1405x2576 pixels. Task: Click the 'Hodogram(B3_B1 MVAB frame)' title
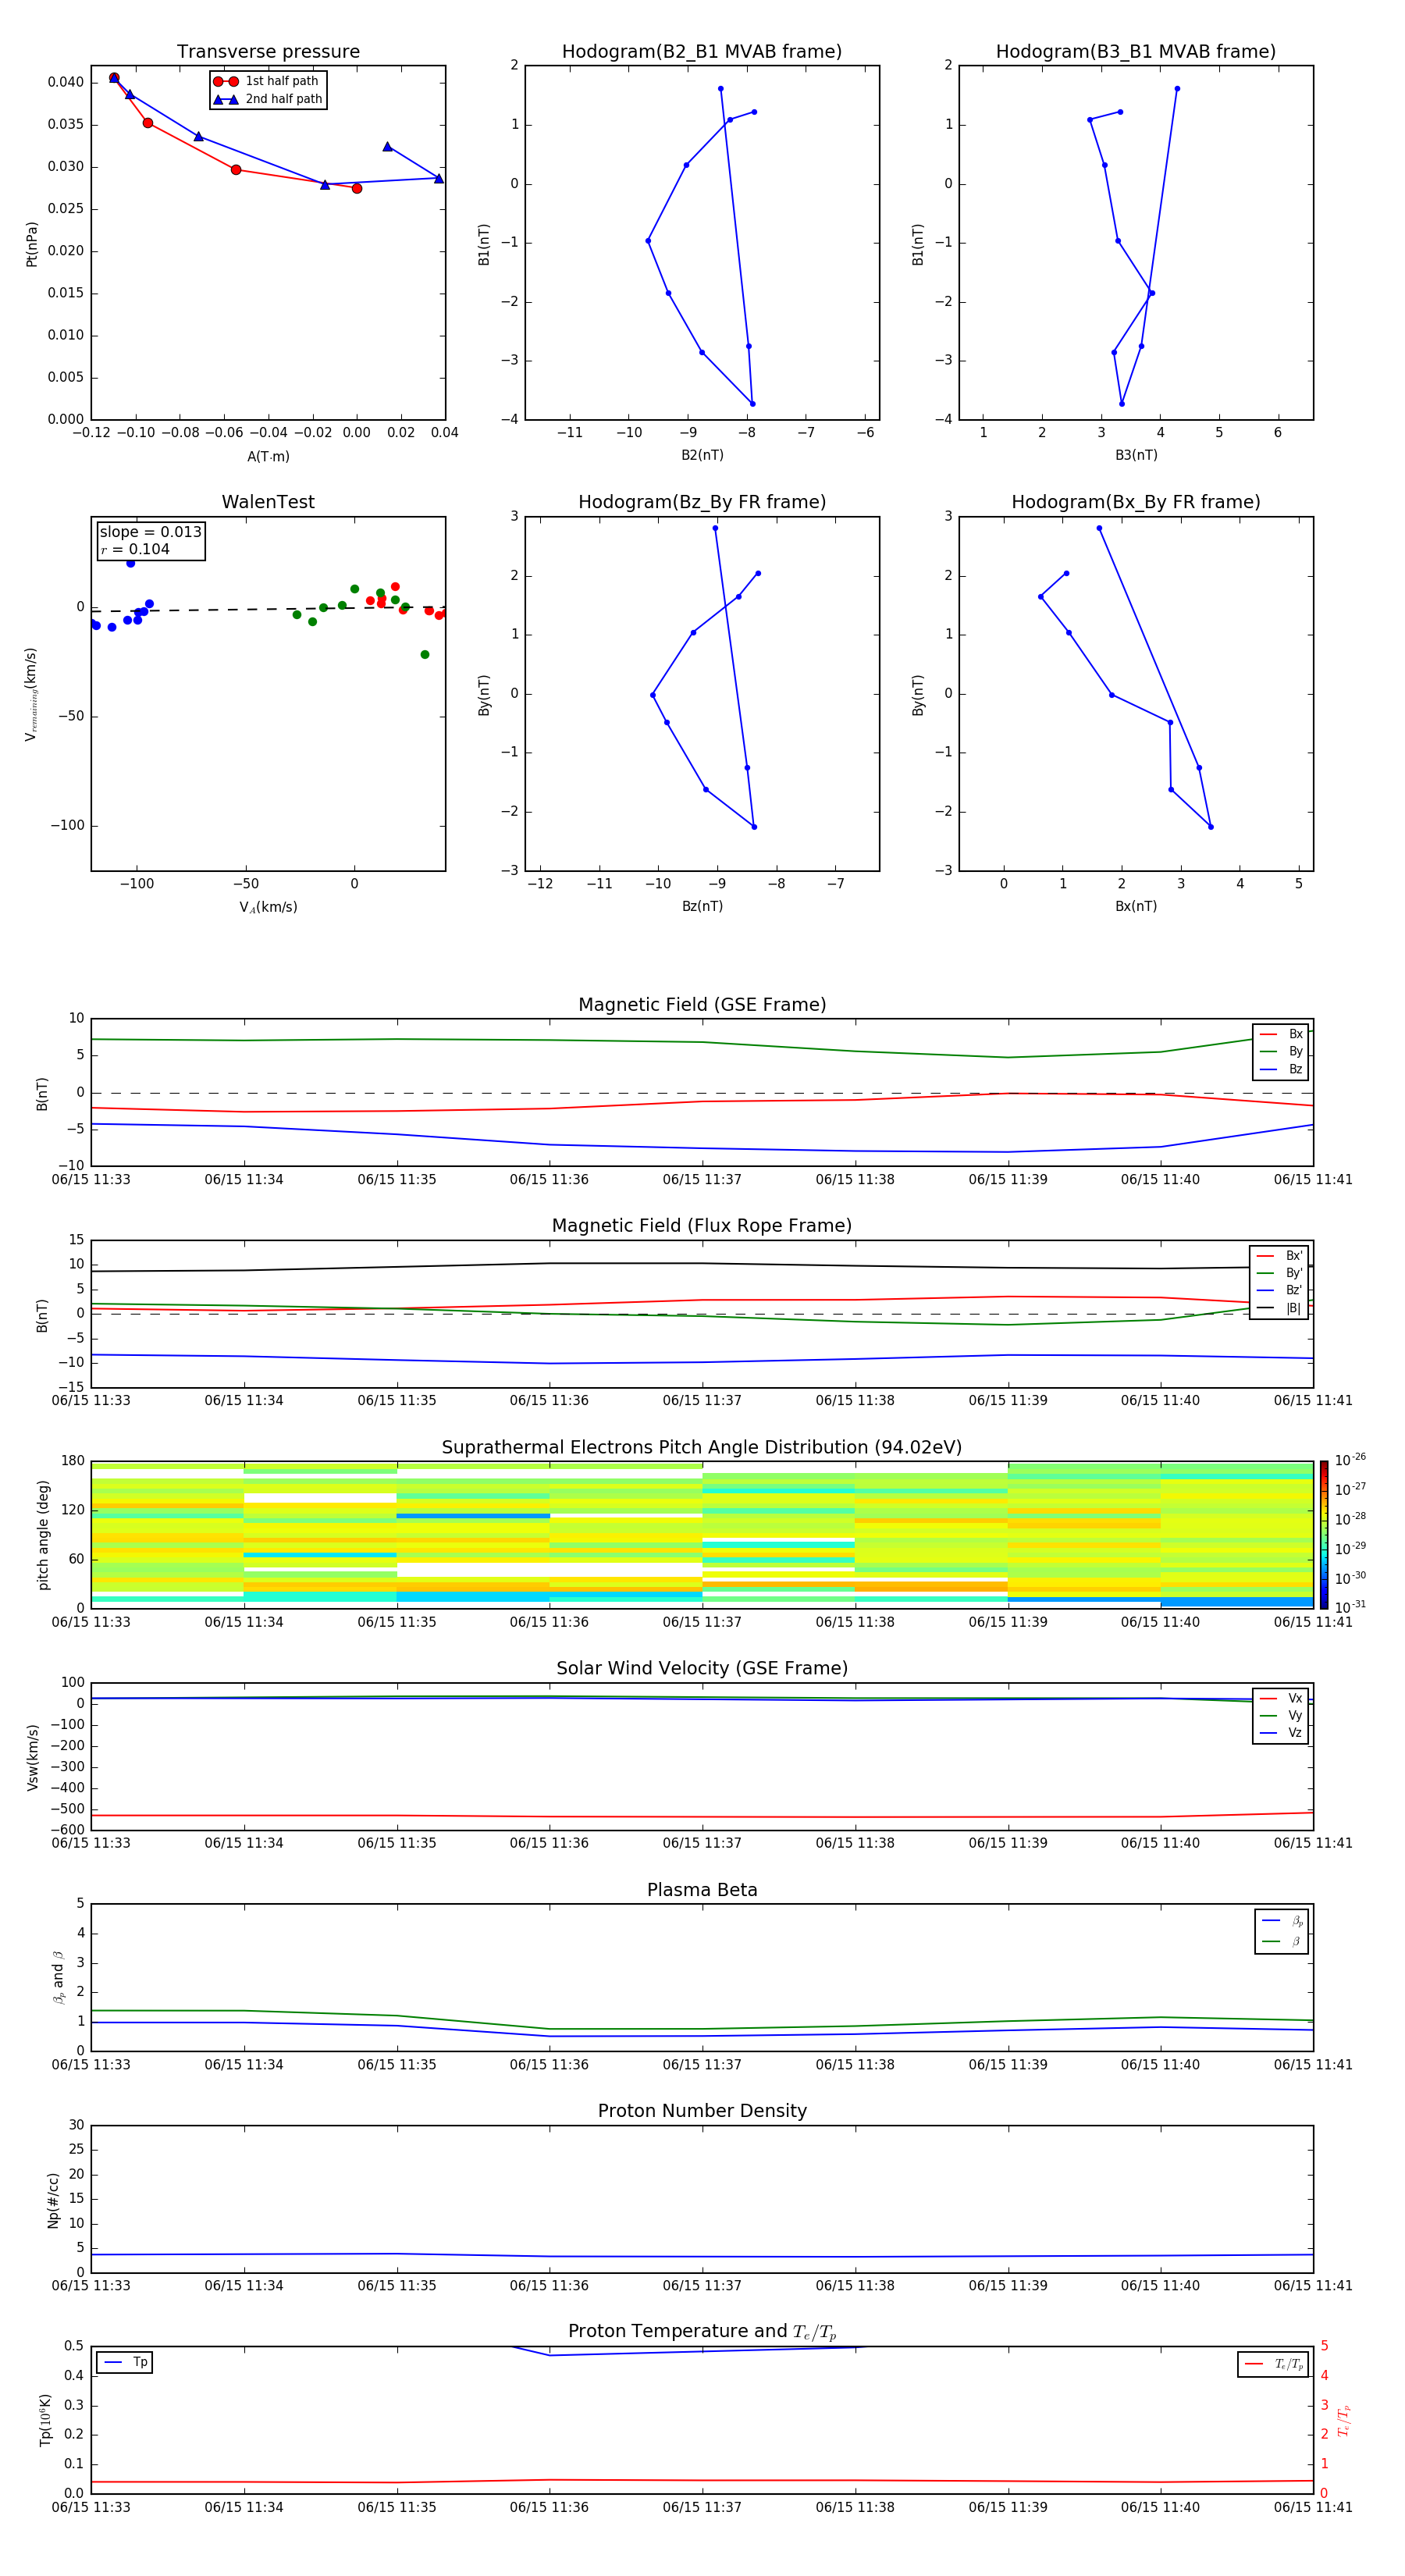click(x=1136, y=52)
